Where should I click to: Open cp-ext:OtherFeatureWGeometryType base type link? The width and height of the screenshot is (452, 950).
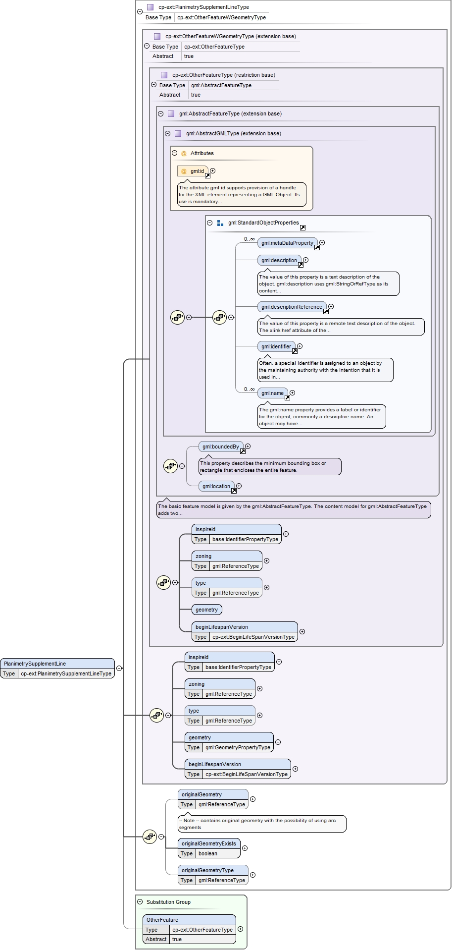221,17
